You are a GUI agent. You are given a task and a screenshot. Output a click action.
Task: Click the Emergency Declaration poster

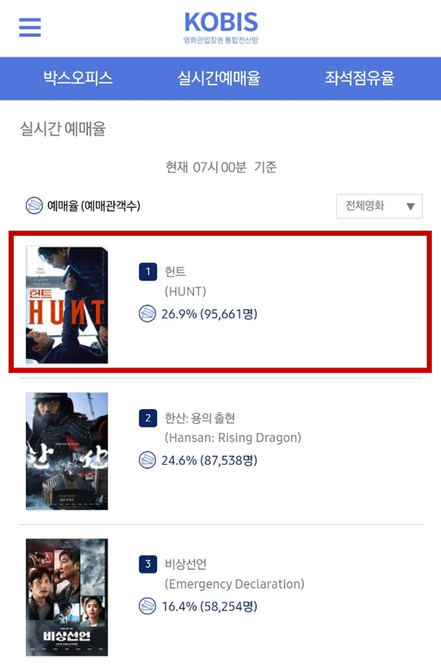click(x=67, y=597)
